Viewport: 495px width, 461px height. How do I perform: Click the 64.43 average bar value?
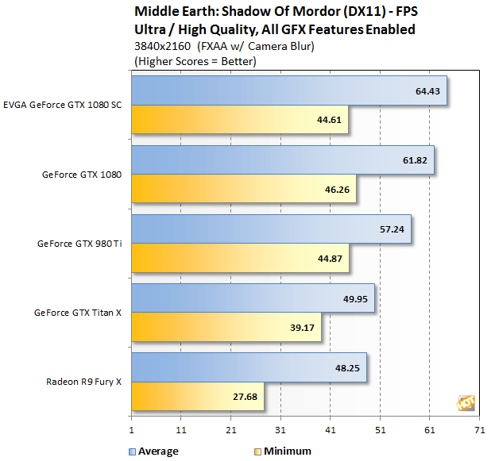click(x=427, y=91)
